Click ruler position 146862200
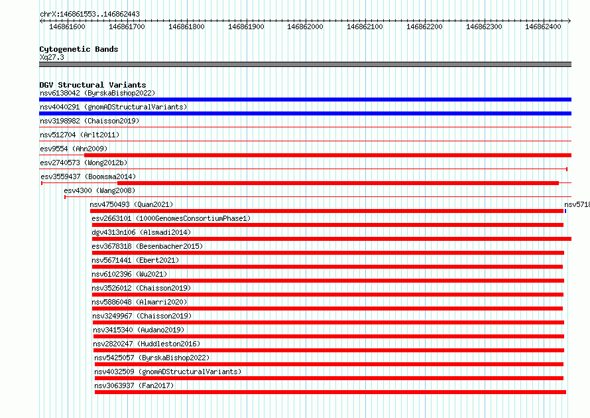This screenshot has height=418, width=590. tap(424, 27)
